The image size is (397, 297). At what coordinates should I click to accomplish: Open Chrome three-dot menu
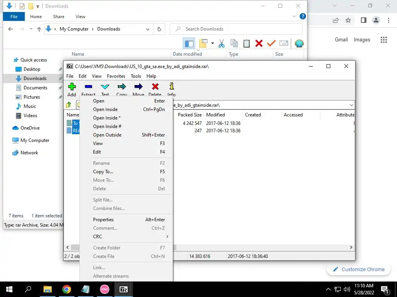click(388, 20)
